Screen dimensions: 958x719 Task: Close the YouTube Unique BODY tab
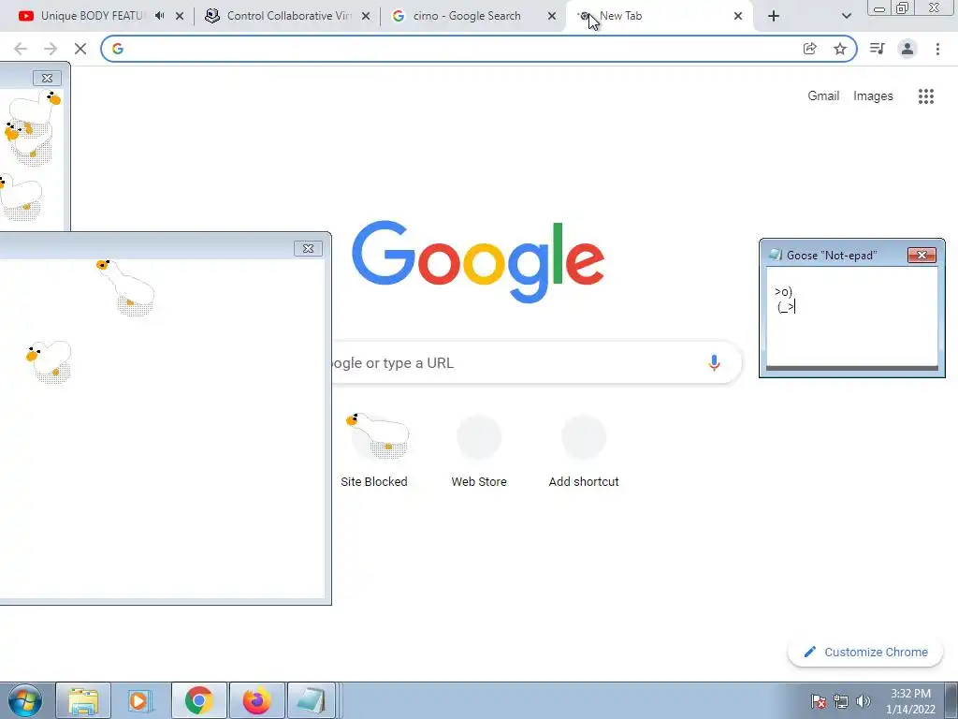click(180, 16)
